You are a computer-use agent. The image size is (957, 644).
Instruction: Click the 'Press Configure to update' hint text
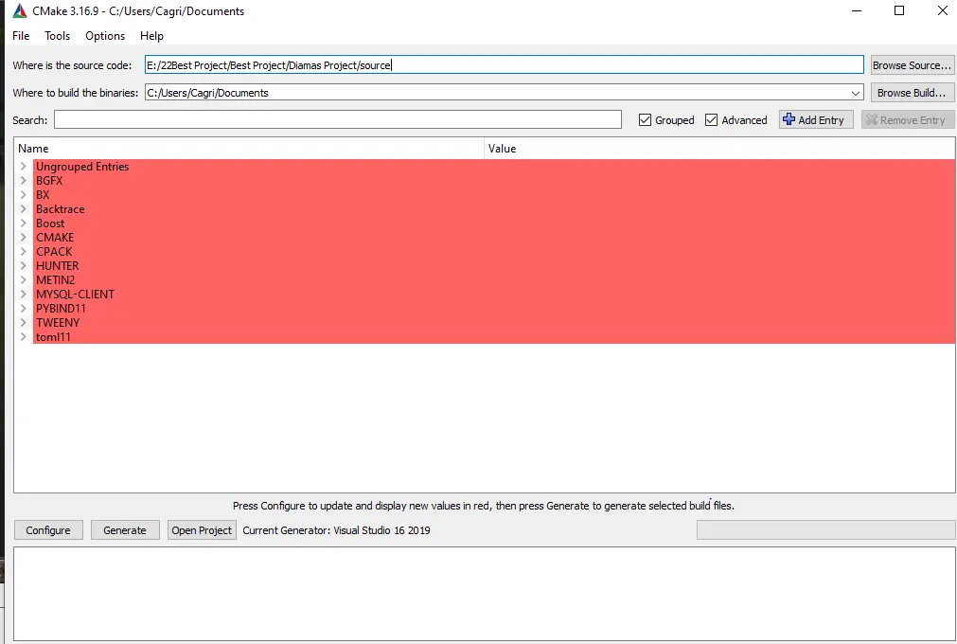coord(484,506)
